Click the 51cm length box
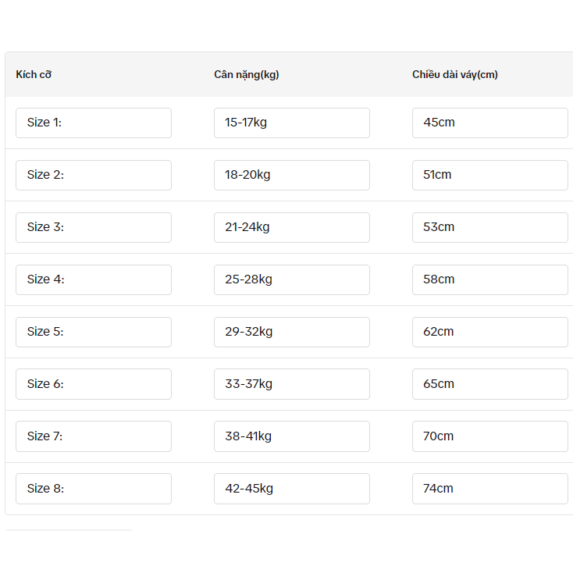 click(x=490, y=175)
